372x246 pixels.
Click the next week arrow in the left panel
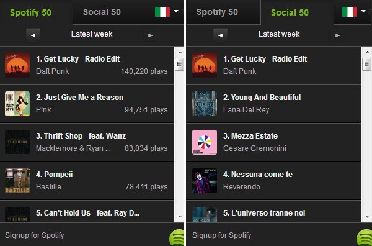pyautogui.click(x=150, y=35)
